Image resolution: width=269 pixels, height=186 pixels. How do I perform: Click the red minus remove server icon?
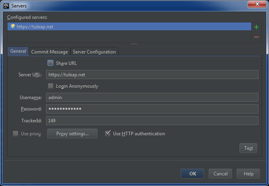coord(256,37)
